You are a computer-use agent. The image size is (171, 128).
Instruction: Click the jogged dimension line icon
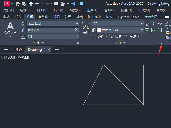[160, 24]
